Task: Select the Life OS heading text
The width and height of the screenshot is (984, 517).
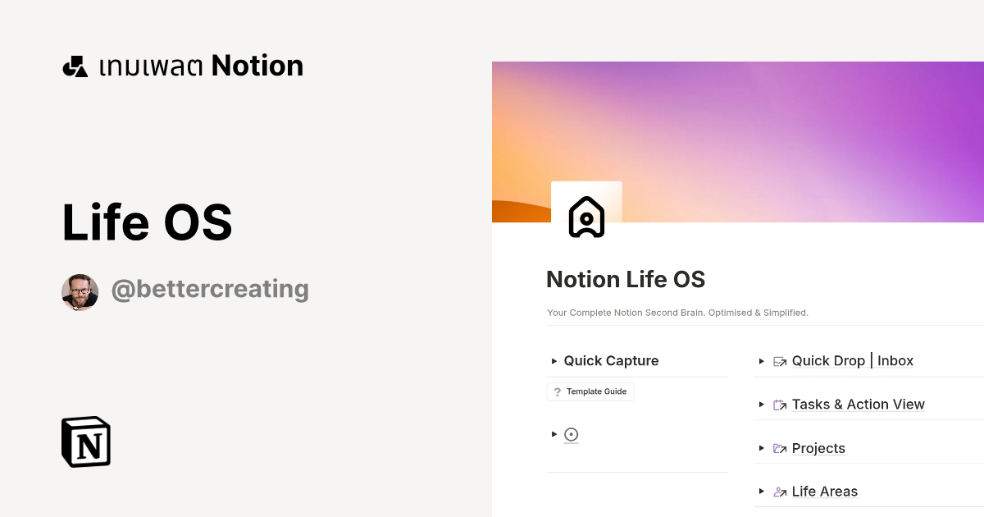Action: coord(147,221)
